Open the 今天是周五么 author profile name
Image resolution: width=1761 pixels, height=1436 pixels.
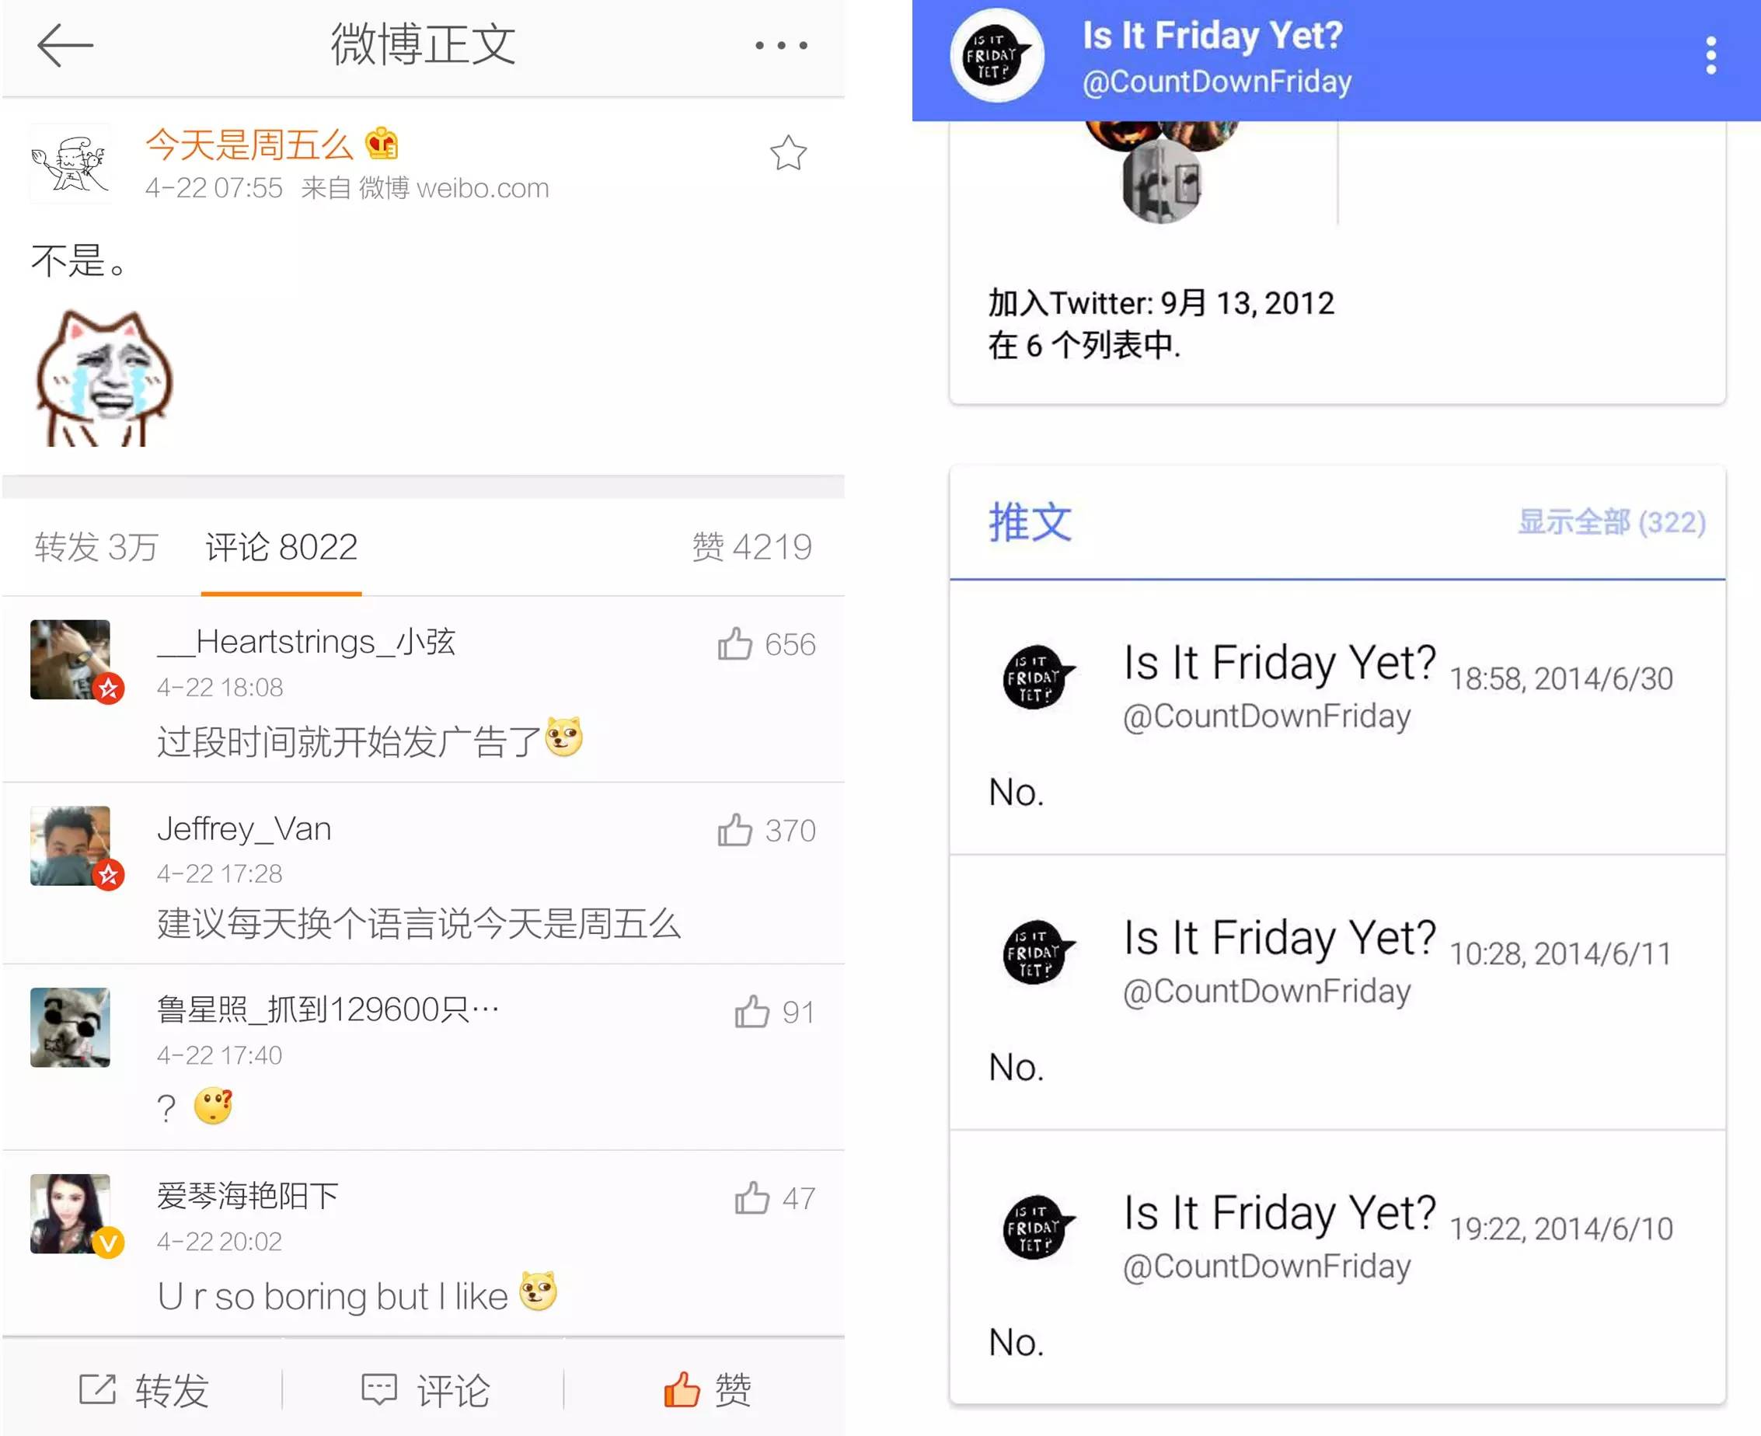point(249,145)
